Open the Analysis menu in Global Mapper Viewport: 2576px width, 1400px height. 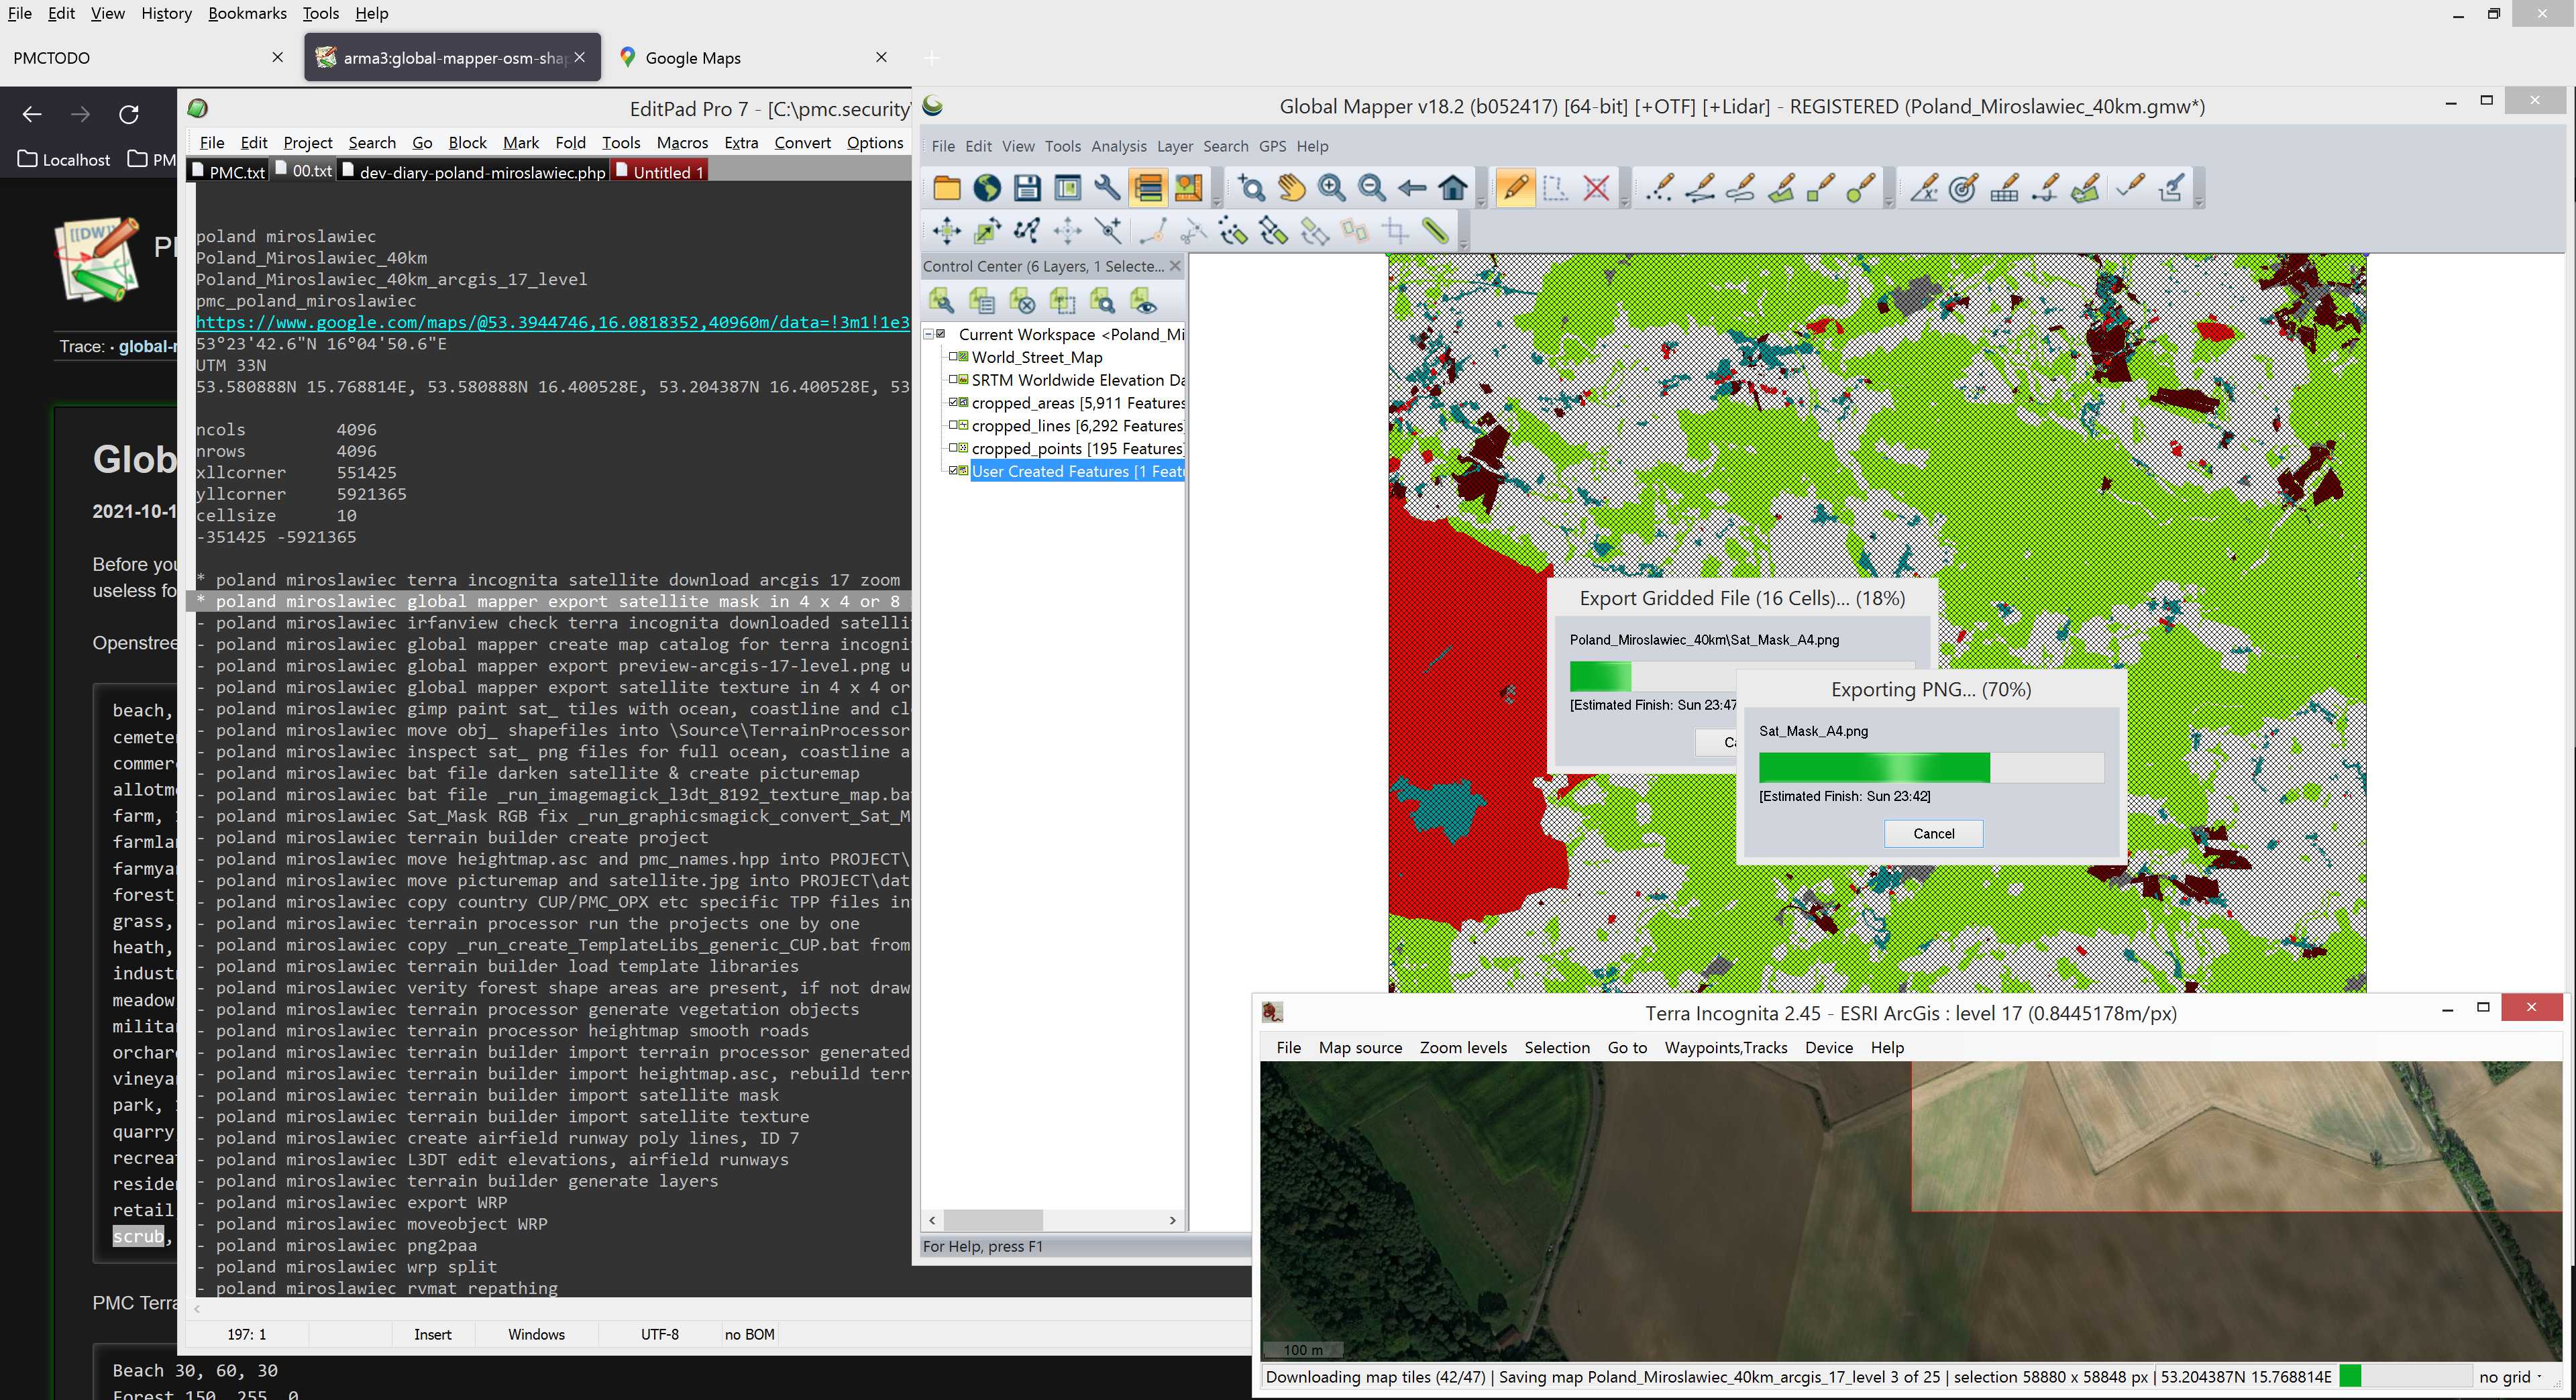(1118, 146)
